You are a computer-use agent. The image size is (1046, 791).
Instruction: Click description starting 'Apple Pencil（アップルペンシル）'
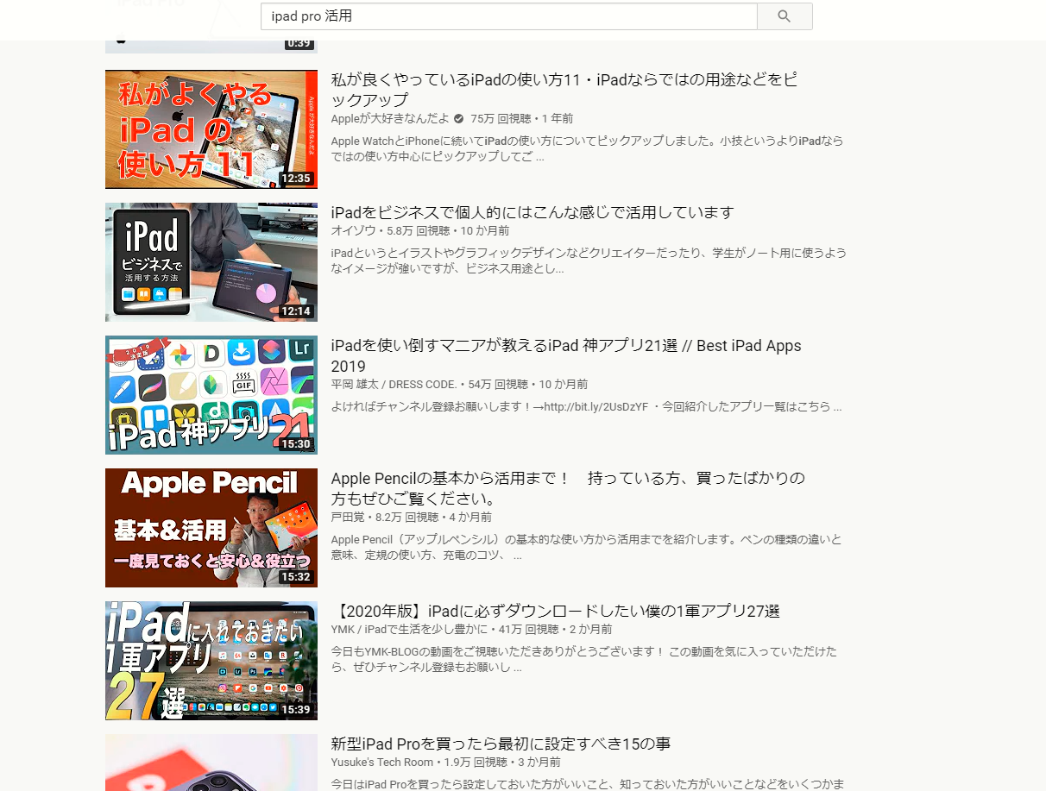tap(587, 547)
